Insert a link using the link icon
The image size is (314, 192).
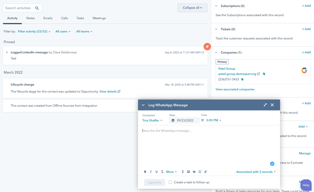(183, 172)
